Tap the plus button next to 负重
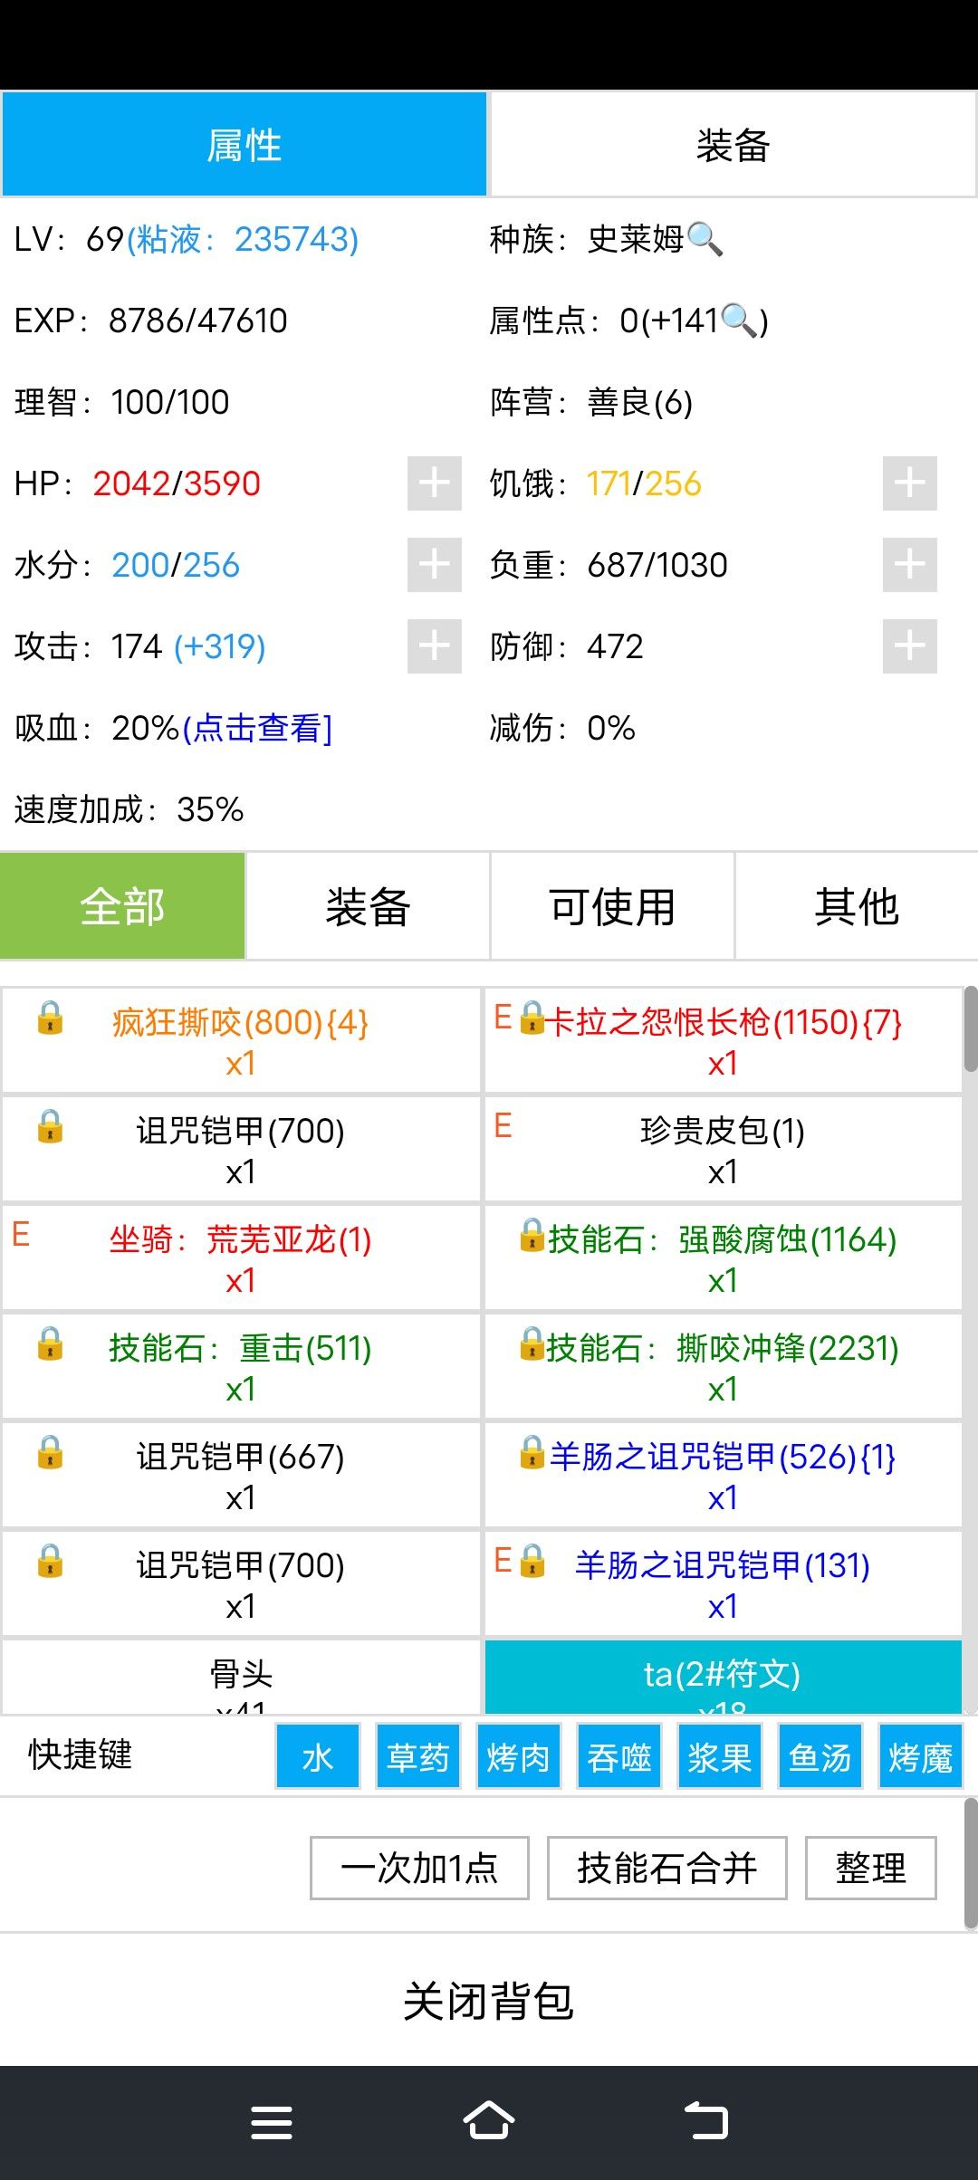This screenshot has height=2180, width=978. point(910,565)
